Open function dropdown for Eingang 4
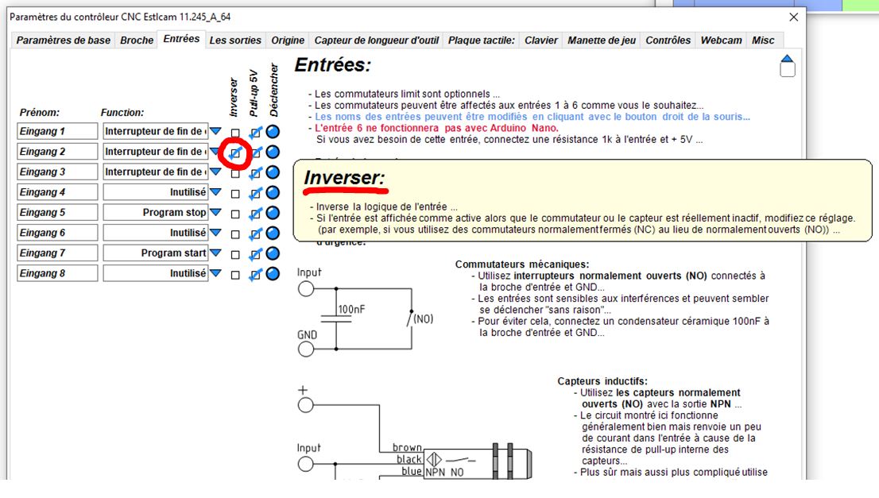This screenshot has height=498, width=879. [x=216, y=192]
